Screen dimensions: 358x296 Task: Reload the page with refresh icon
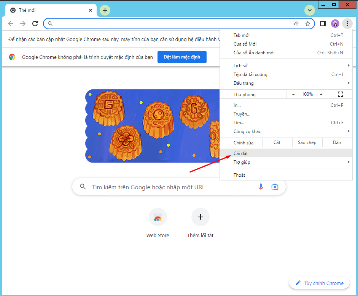35,24
